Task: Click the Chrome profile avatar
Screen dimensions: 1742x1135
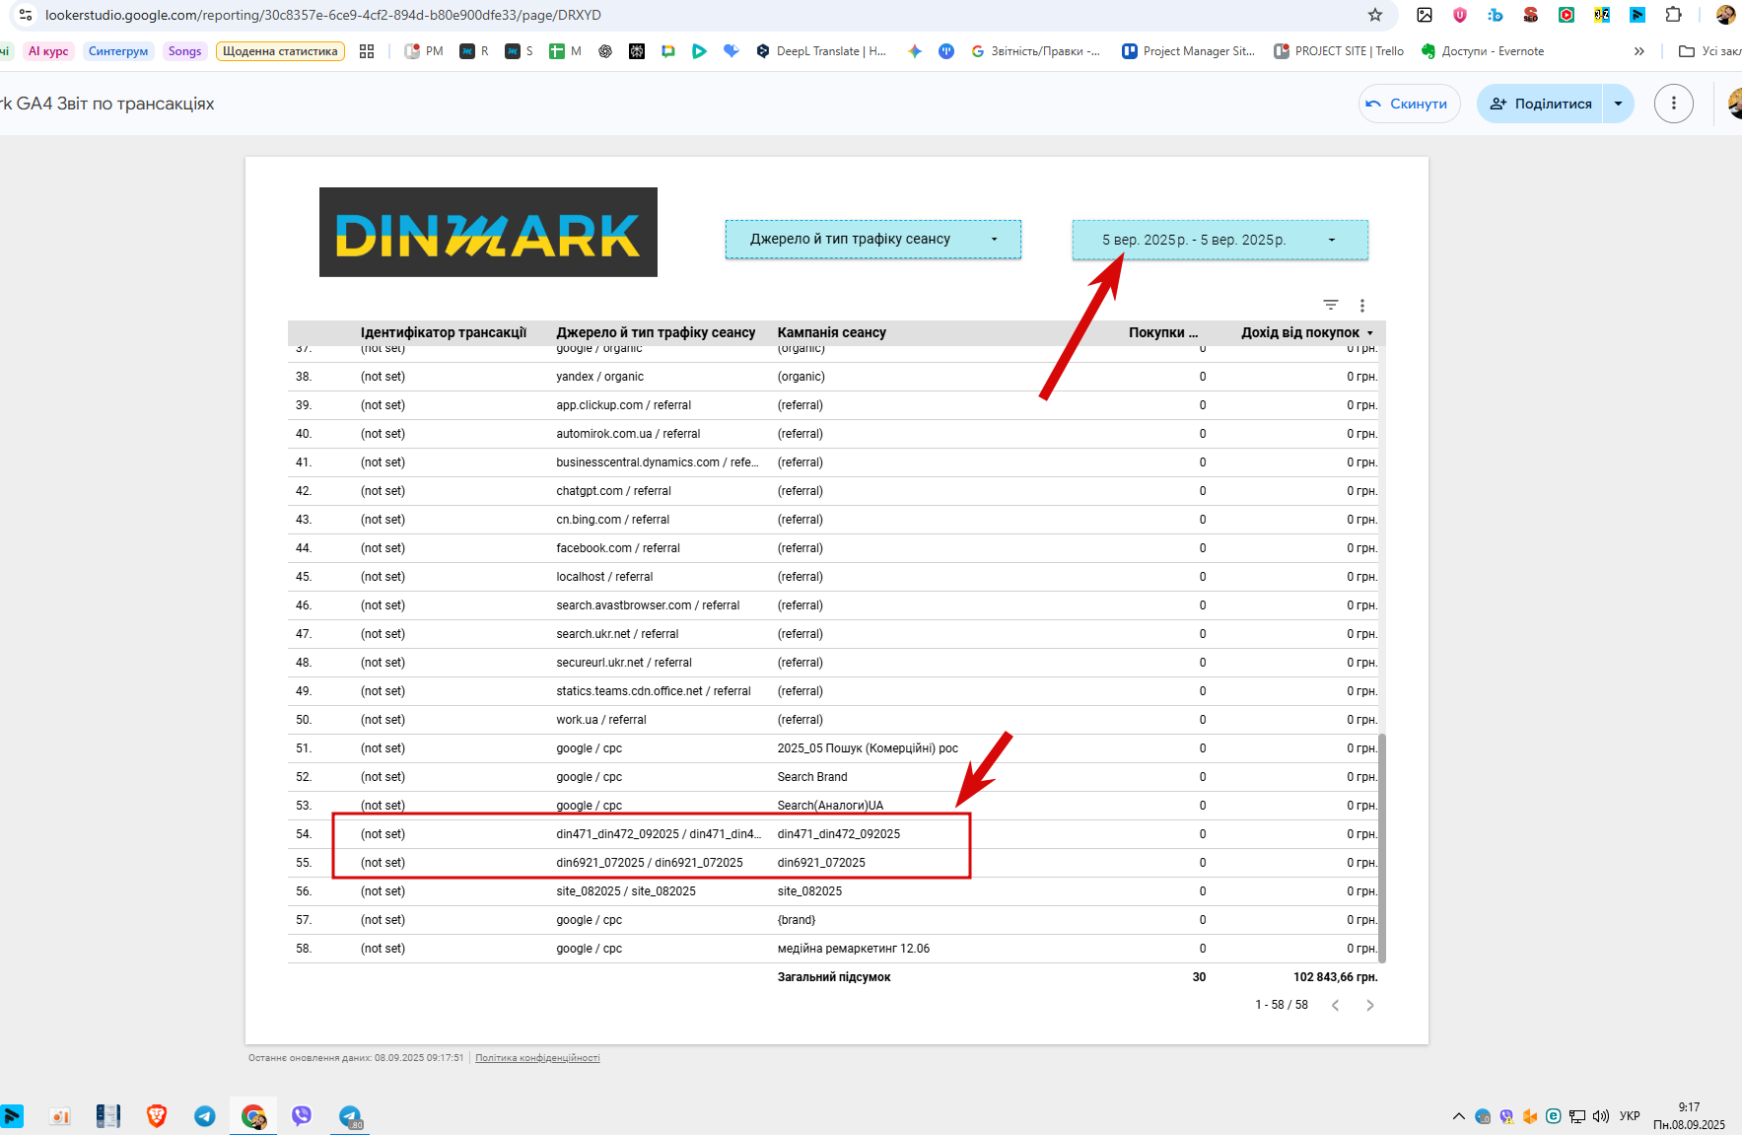Action: coord(1725,15)
